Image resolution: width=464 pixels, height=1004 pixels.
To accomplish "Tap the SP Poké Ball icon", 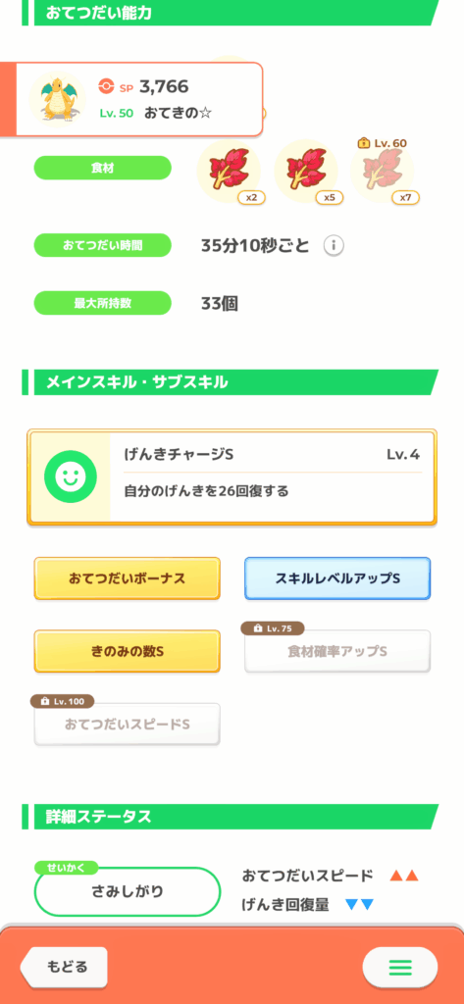I will tap(106, 85).
